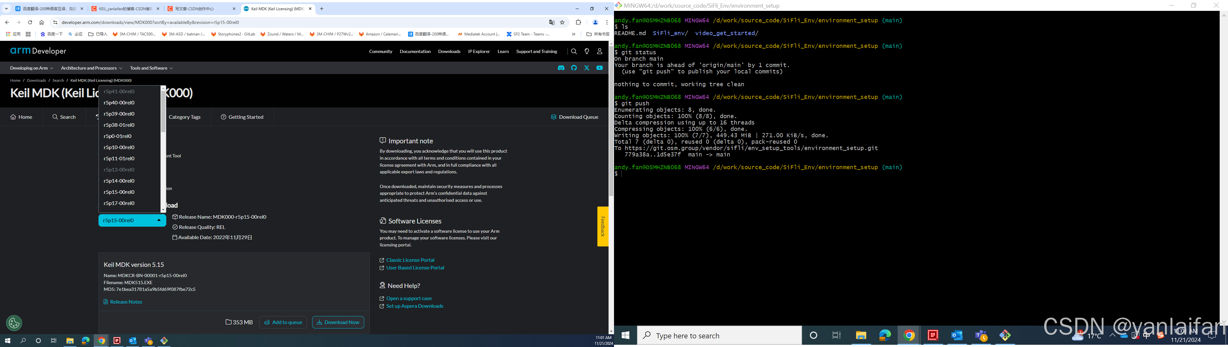
Task: Click the Windows taskbar search box
Action: [x=720, y=336]
